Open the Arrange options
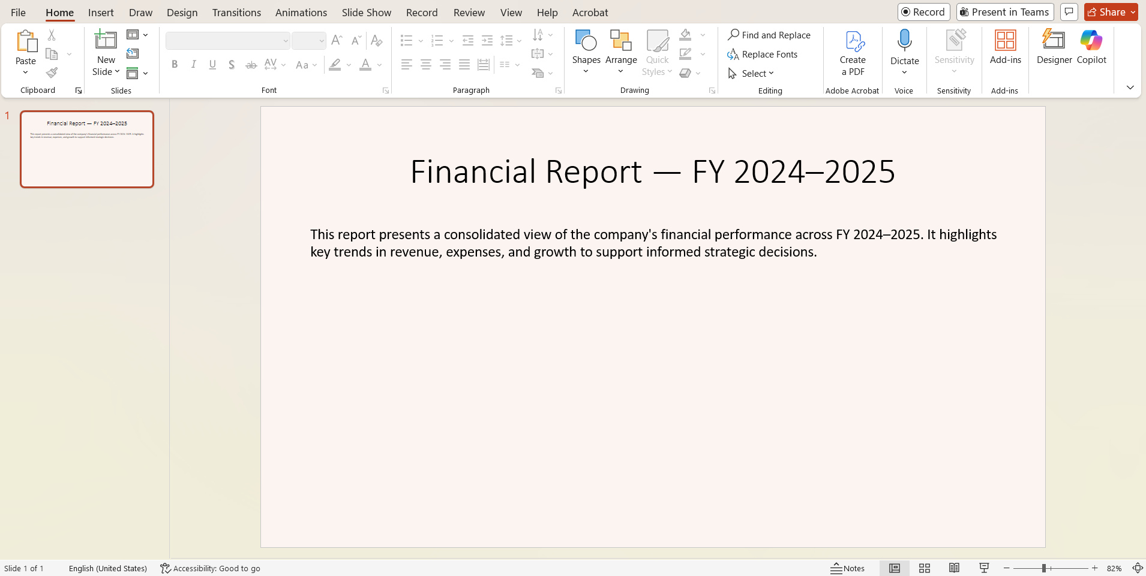The image size is (1146, 576). (x=621, y=52)
